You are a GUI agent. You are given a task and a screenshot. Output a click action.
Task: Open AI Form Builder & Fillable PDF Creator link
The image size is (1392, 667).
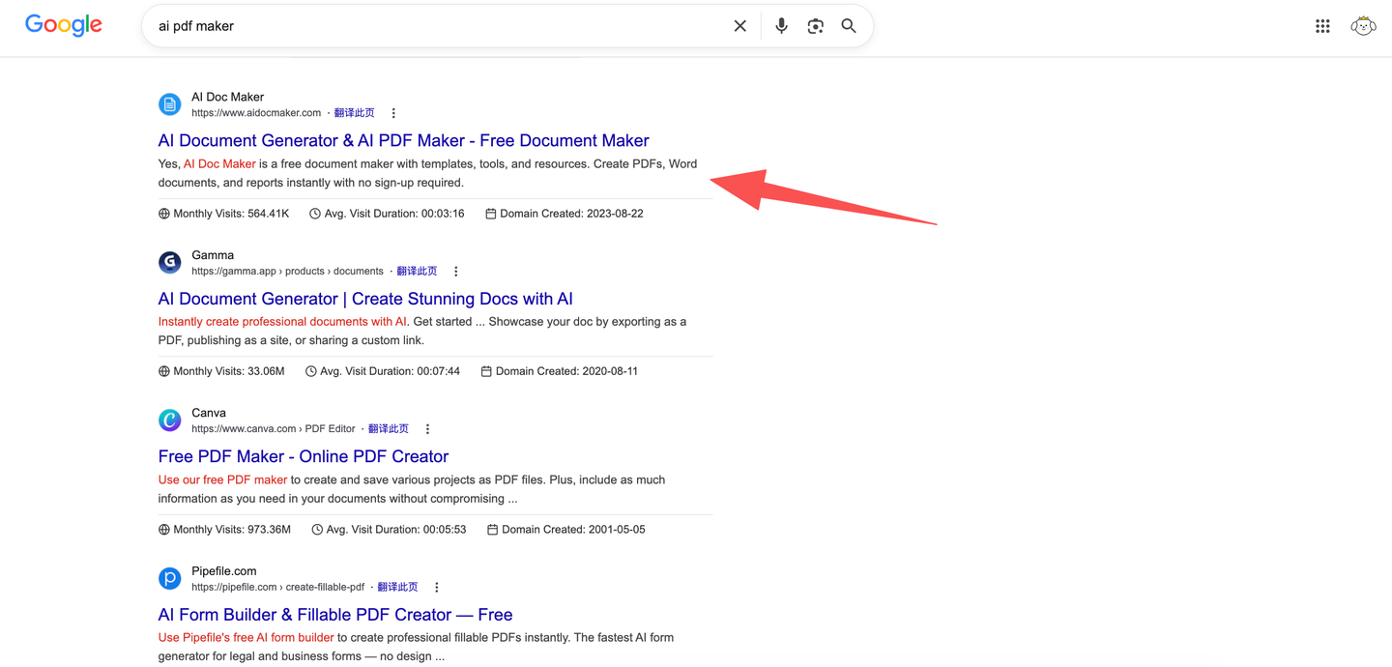(x=335, y=615)
